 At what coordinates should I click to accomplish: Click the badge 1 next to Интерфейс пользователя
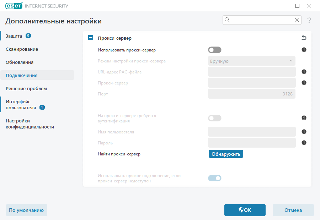[42, 108]
